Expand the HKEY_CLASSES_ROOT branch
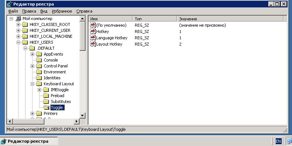The width and height of the screenshot is (292, 146). tap(18, 24)
